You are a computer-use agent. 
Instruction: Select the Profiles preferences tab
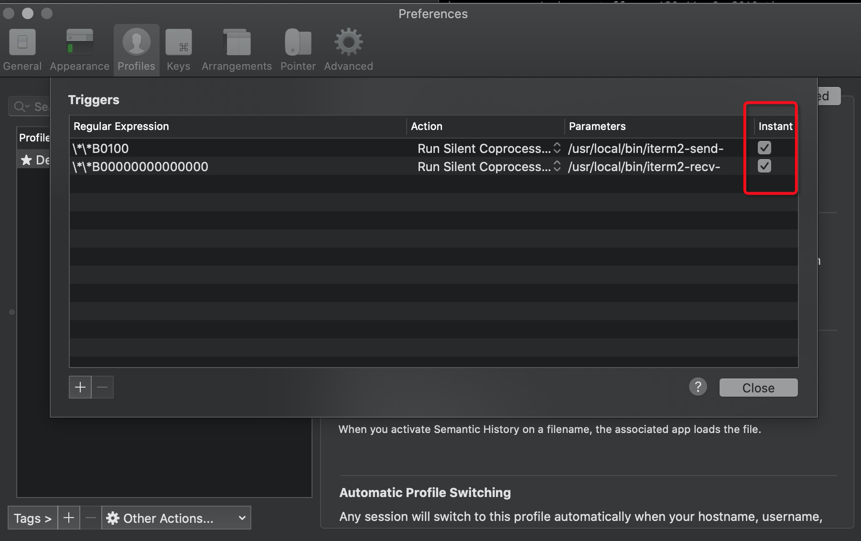pos(136,50)
